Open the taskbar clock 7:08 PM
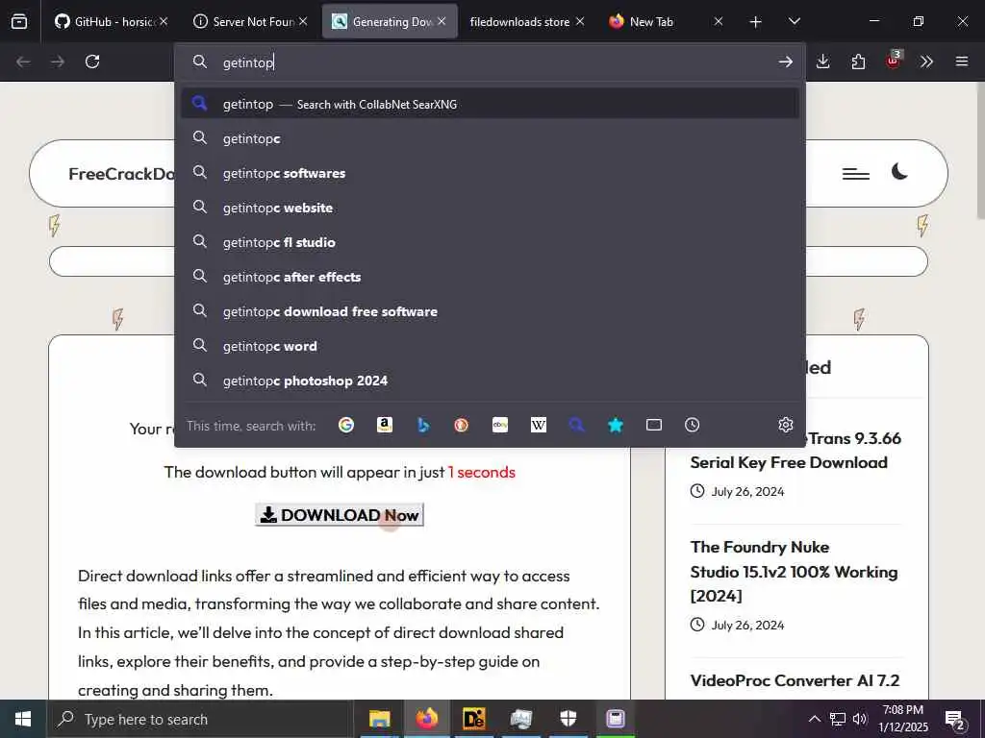Screen dimensions: 985x738 click(x=902, y=719)
